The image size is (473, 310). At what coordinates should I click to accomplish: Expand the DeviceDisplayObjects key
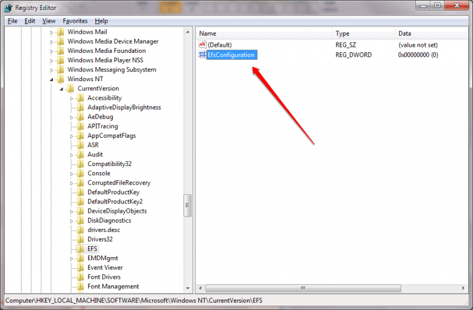point(71,212)
